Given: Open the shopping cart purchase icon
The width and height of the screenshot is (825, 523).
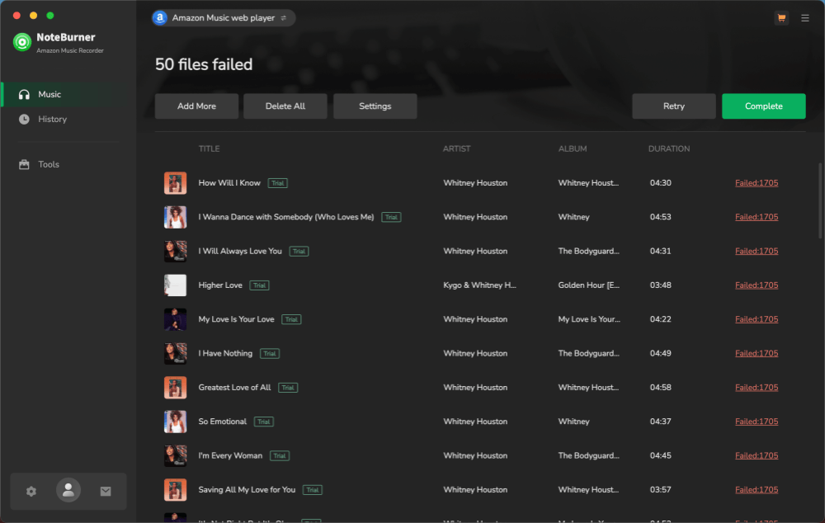Looking at the screenshot, I should coord(781,18).
